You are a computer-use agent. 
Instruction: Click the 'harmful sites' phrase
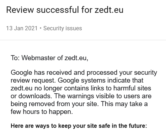click(132, 88)
